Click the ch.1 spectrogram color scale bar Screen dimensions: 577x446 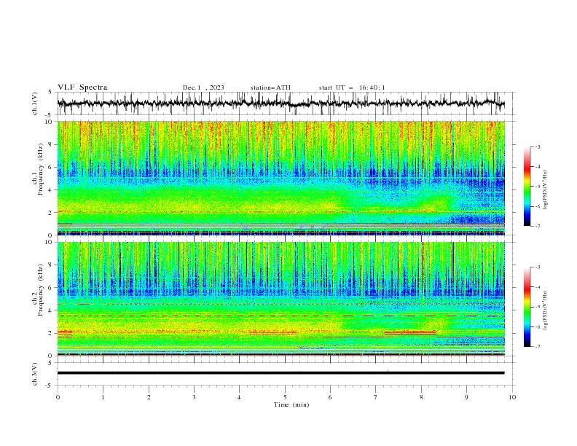(527, 187)
